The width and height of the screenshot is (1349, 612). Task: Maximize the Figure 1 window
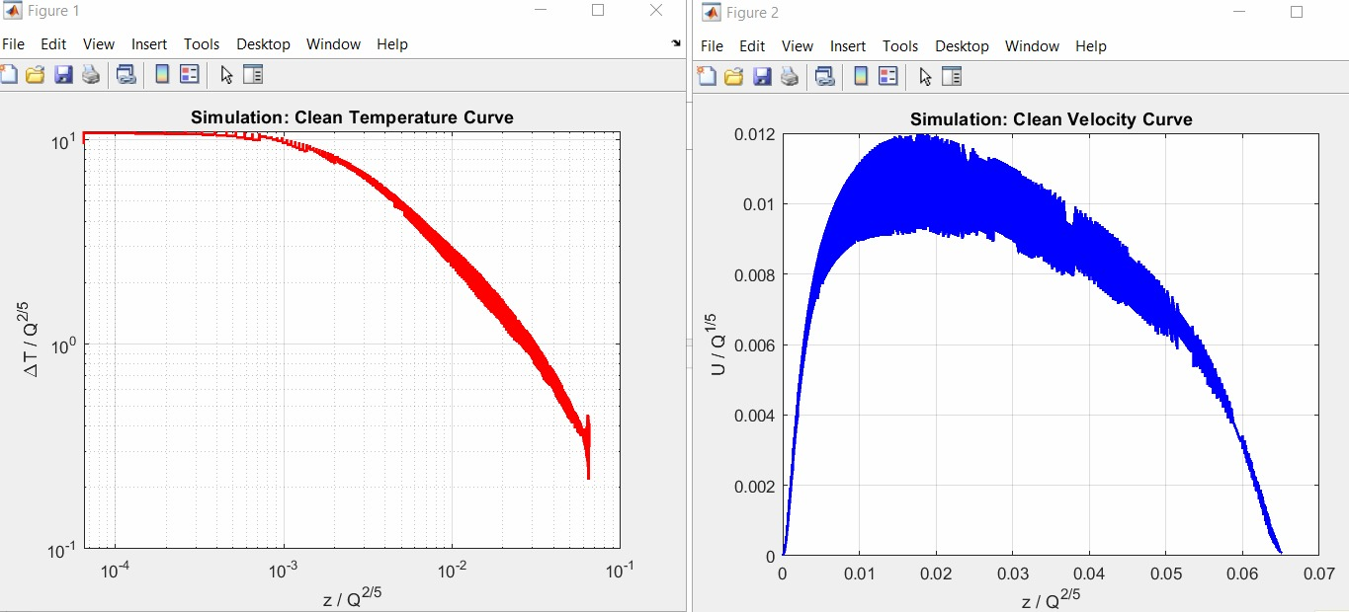[x=598, y=10]
